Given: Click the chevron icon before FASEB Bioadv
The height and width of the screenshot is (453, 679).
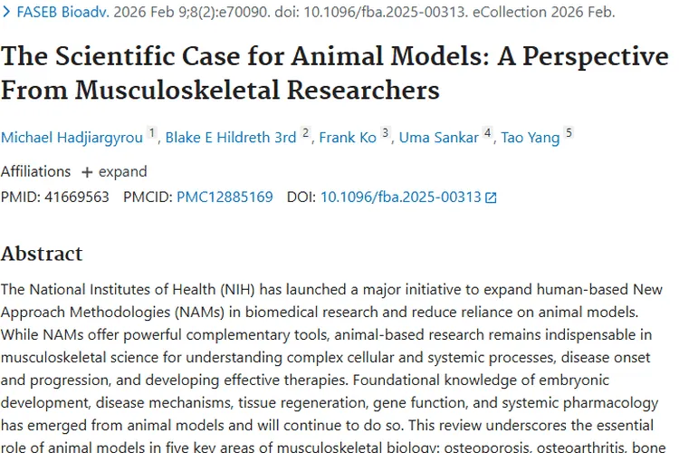Looking at the screenshot, I should [6, 13].
